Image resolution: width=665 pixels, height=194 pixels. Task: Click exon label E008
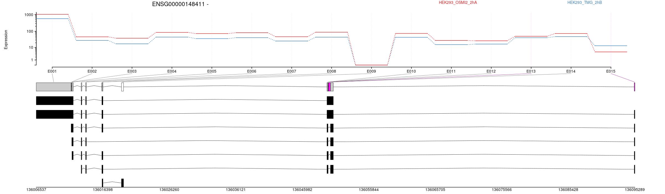click(331, 71)
